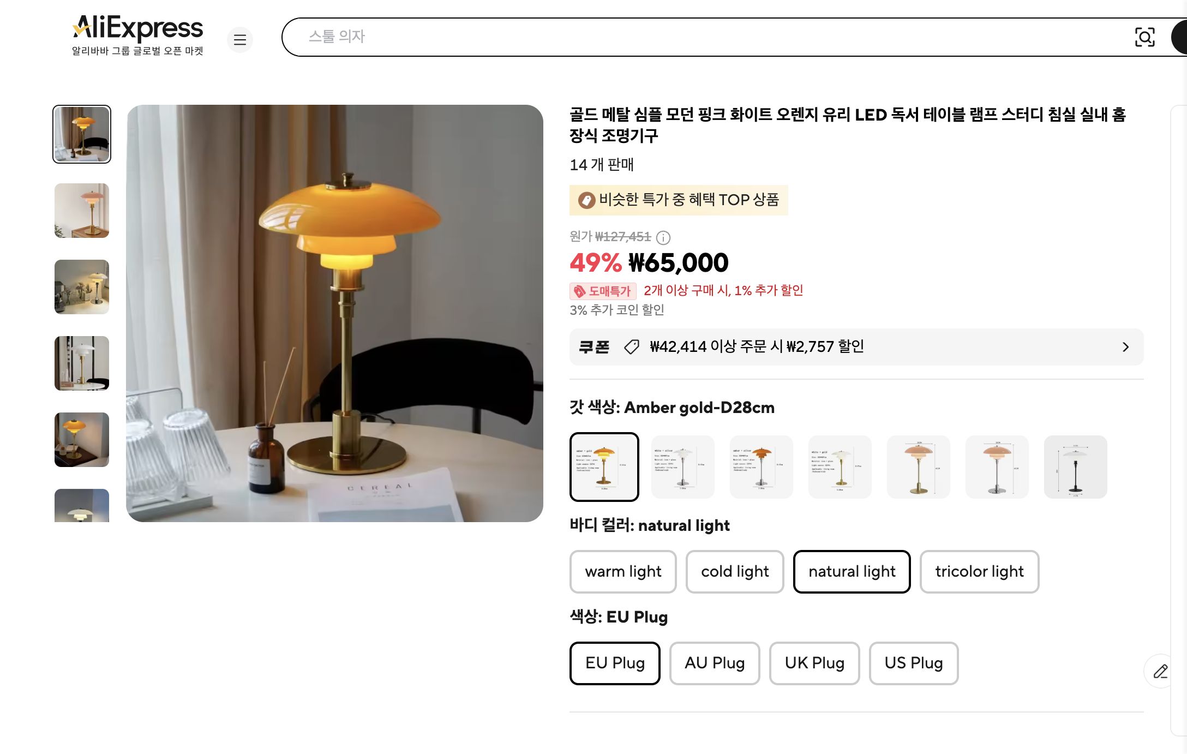Click the second product thumbnail in sidebar
The image size is (1187, 754).
(81, 211)
